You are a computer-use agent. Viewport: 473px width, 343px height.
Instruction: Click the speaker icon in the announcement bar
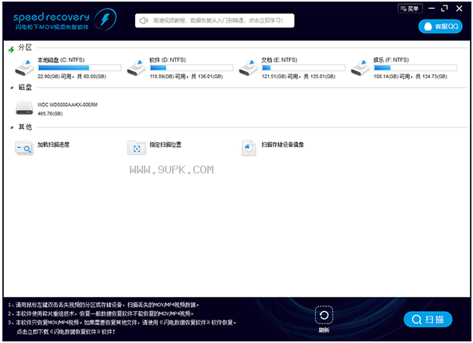tap(144, 20)
